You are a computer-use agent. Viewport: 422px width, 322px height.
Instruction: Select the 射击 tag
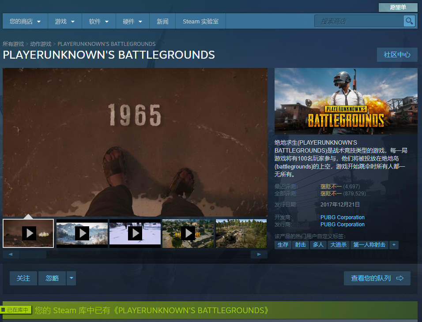(x=300, y=245)
